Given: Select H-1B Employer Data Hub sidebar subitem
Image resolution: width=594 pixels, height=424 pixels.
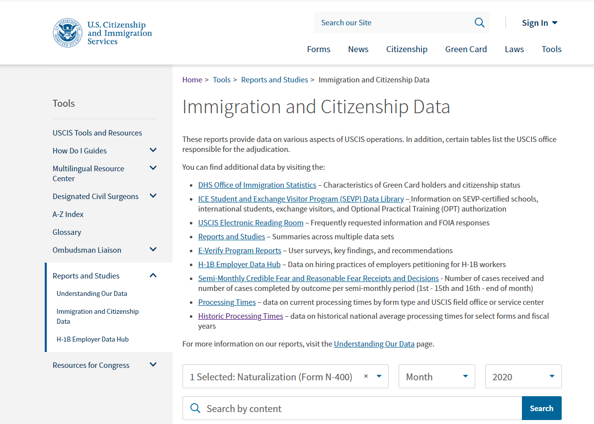Looking at the screenshot, I should click(92, 339).
